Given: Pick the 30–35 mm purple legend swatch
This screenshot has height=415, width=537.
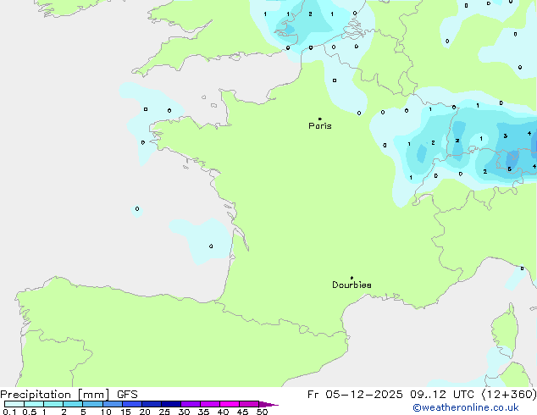Looking at the screenshot, I should (x=191, y=404).
